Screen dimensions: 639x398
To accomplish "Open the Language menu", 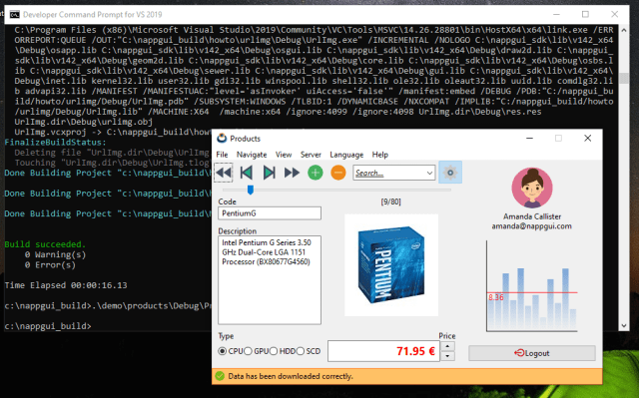I will [346, 155].
